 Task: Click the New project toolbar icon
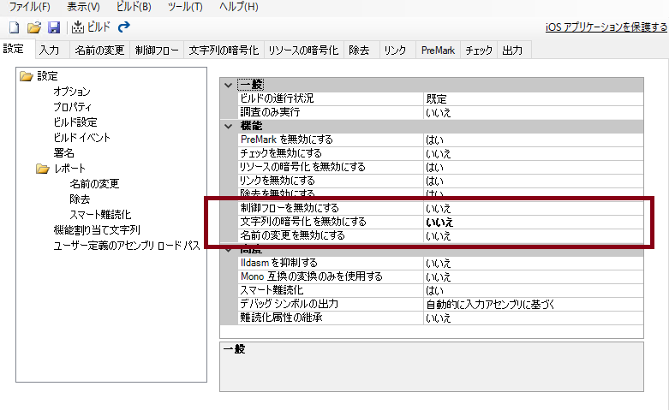pyautogui.click(x=14, y=27)
